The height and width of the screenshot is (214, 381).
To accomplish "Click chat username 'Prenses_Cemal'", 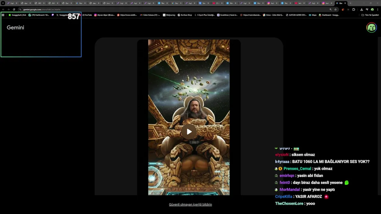I will [297, 169].
